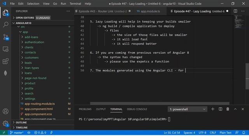Open remote window button in status bar
This screenshot has width=249, height=140.
tap(4, 133)
